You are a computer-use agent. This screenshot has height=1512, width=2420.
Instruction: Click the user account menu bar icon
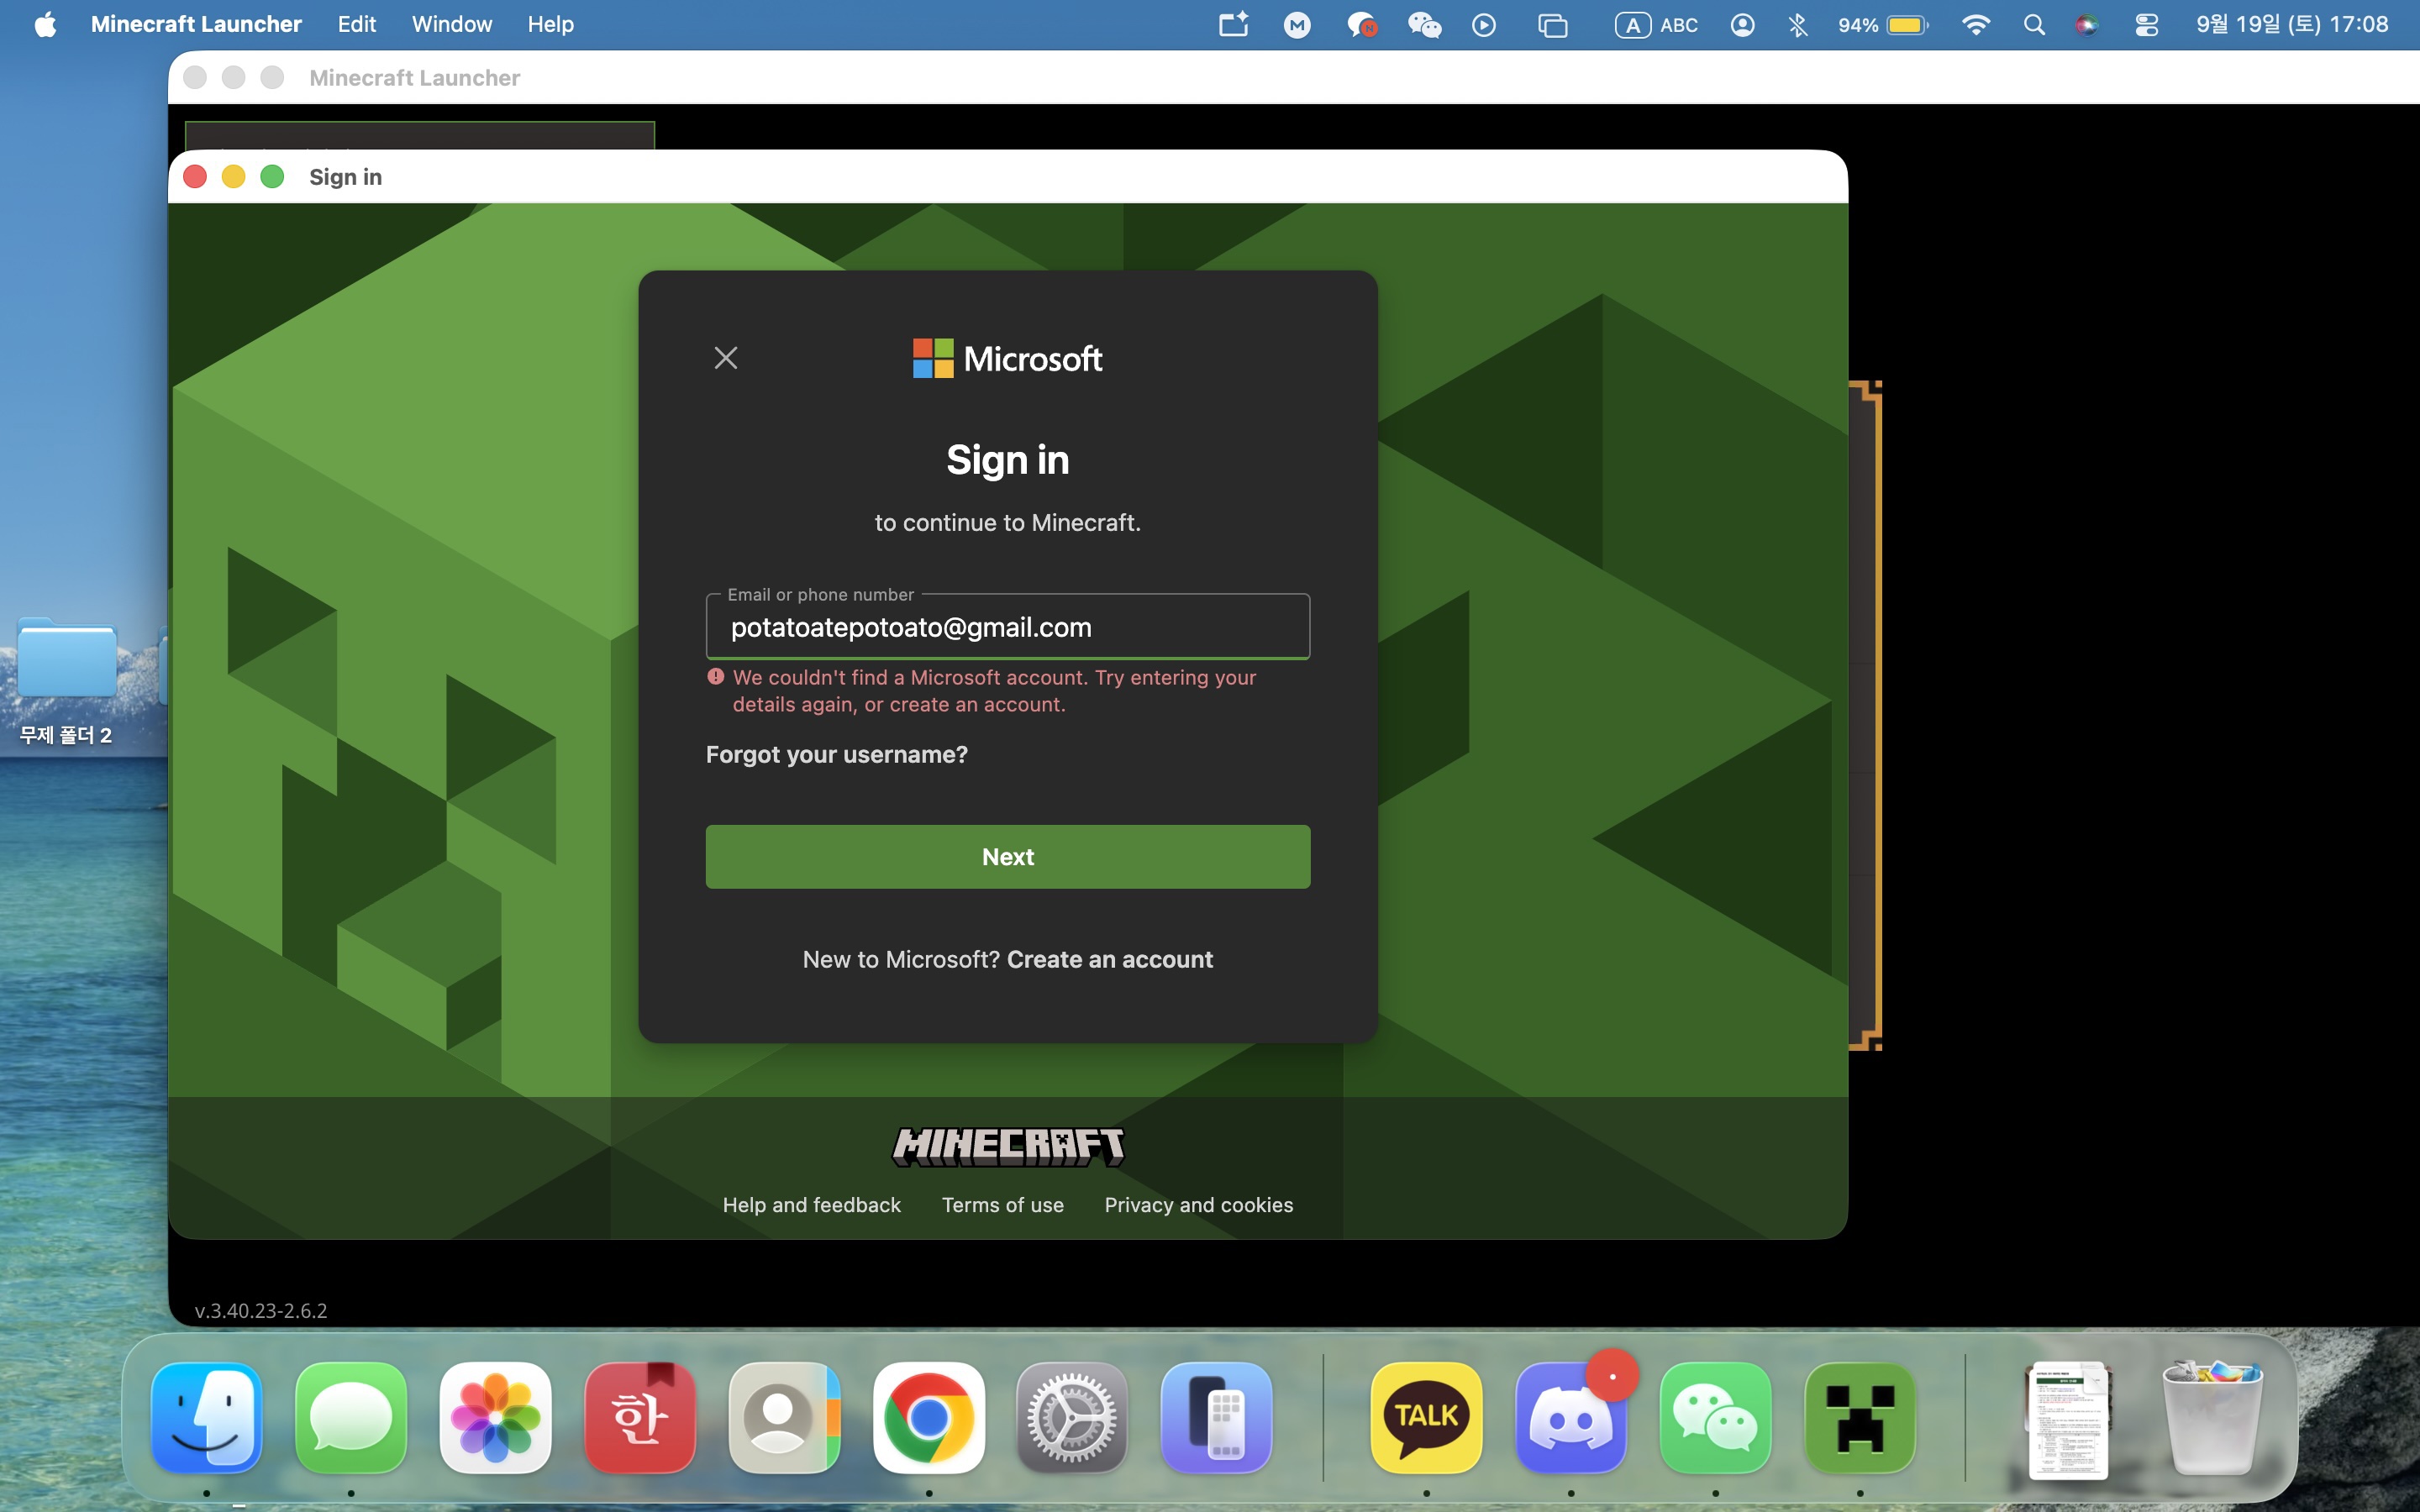click(x=1743, y=25)
